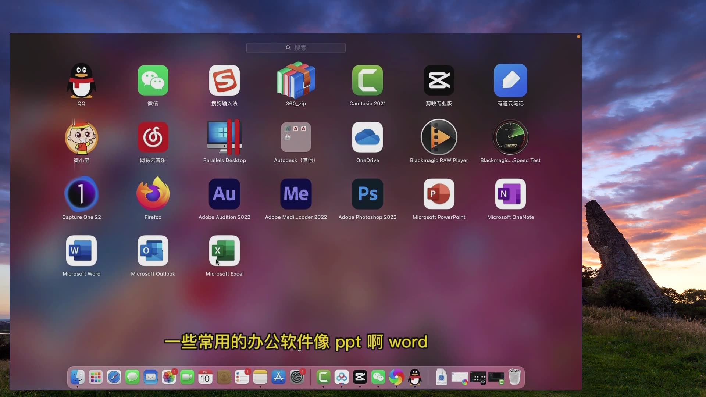Open Messages from the Dock
The image size is (706, 397).
[x=132, y=377]
